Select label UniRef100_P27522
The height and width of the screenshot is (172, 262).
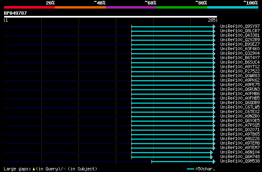point(240,71)
